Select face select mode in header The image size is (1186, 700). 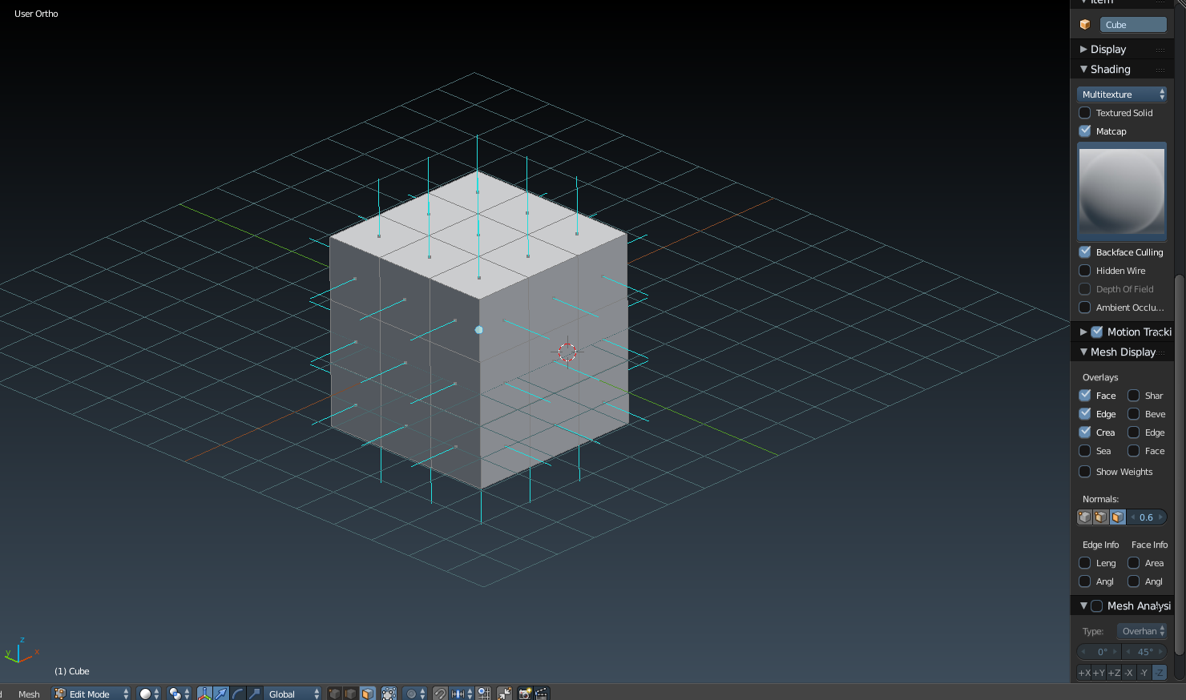pos(367,694)
